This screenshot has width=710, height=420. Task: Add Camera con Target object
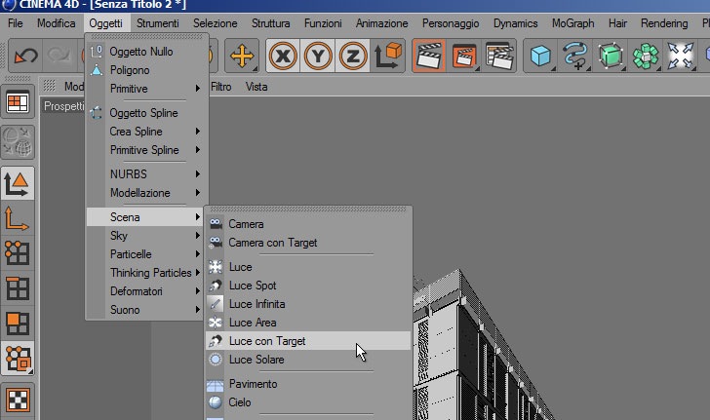coord(308,243)
